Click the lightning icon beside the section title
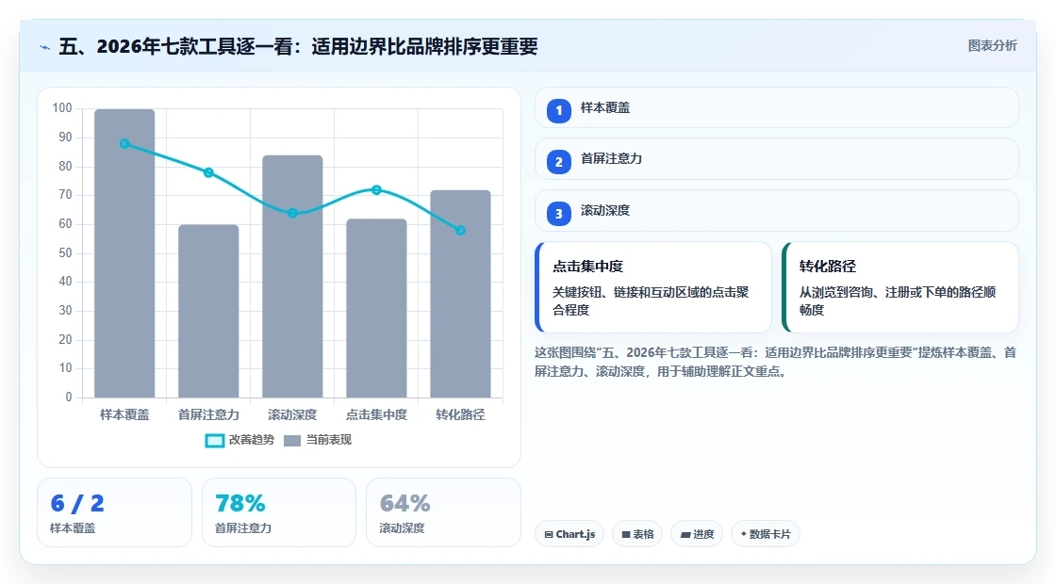This screenshot has height=584, width=1056. coord(45,47)
